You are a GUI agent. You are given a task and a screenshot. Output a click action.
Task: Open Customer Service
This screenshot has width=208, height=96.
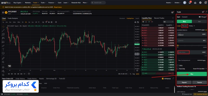[x=200, y=94]
